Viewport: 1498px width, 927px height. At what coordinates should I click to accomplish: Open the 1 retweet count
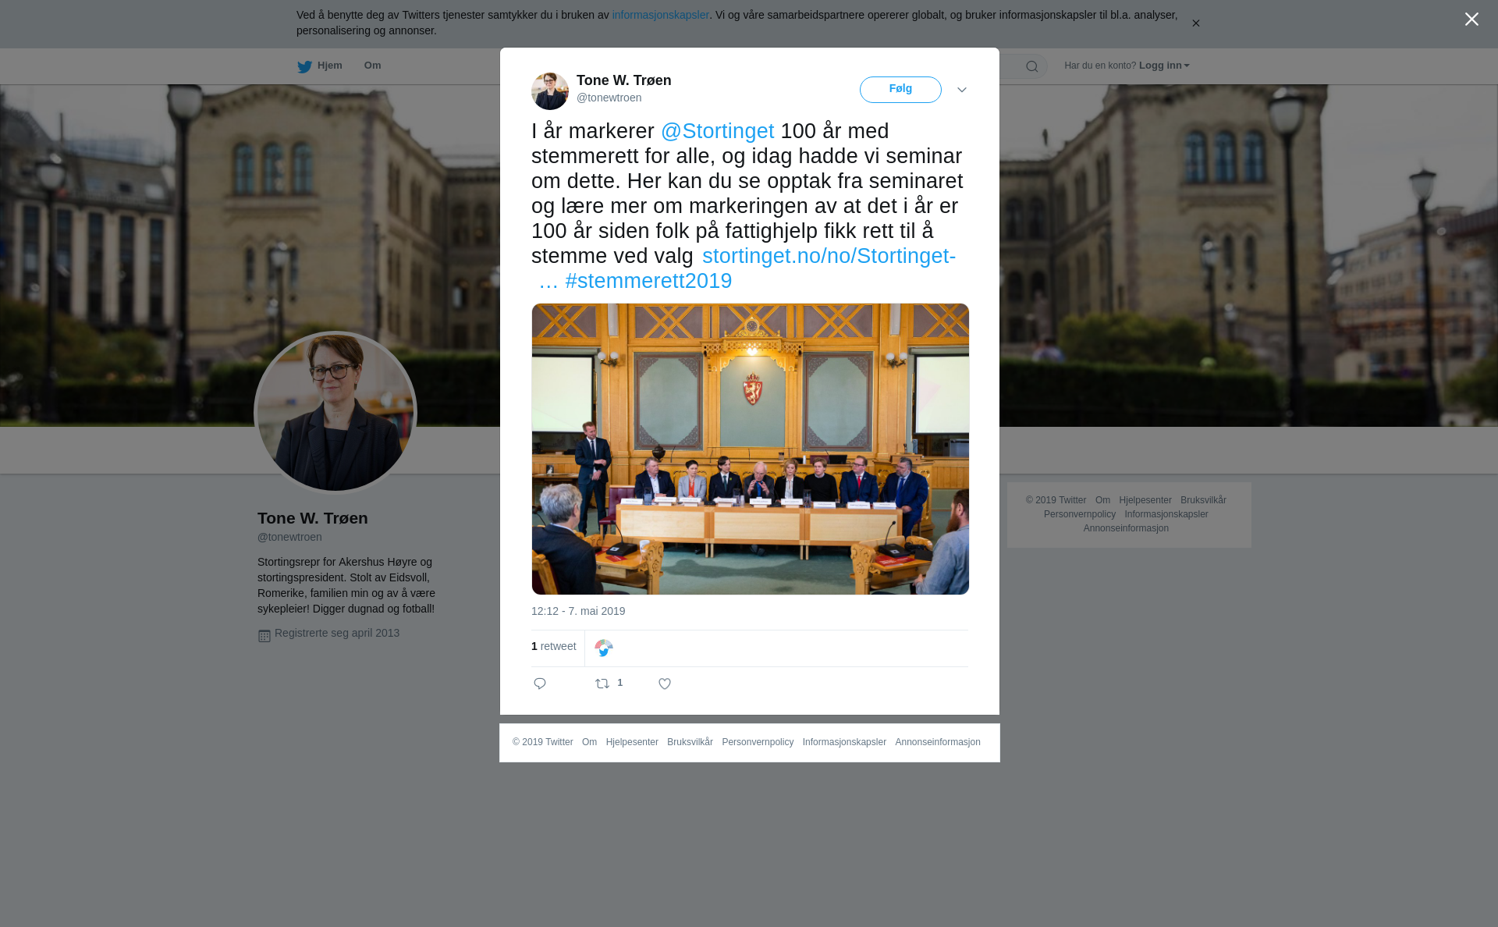click(554, 646)
